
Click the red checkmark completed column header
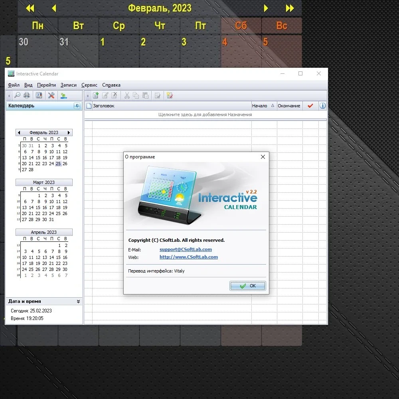(310, 106)
